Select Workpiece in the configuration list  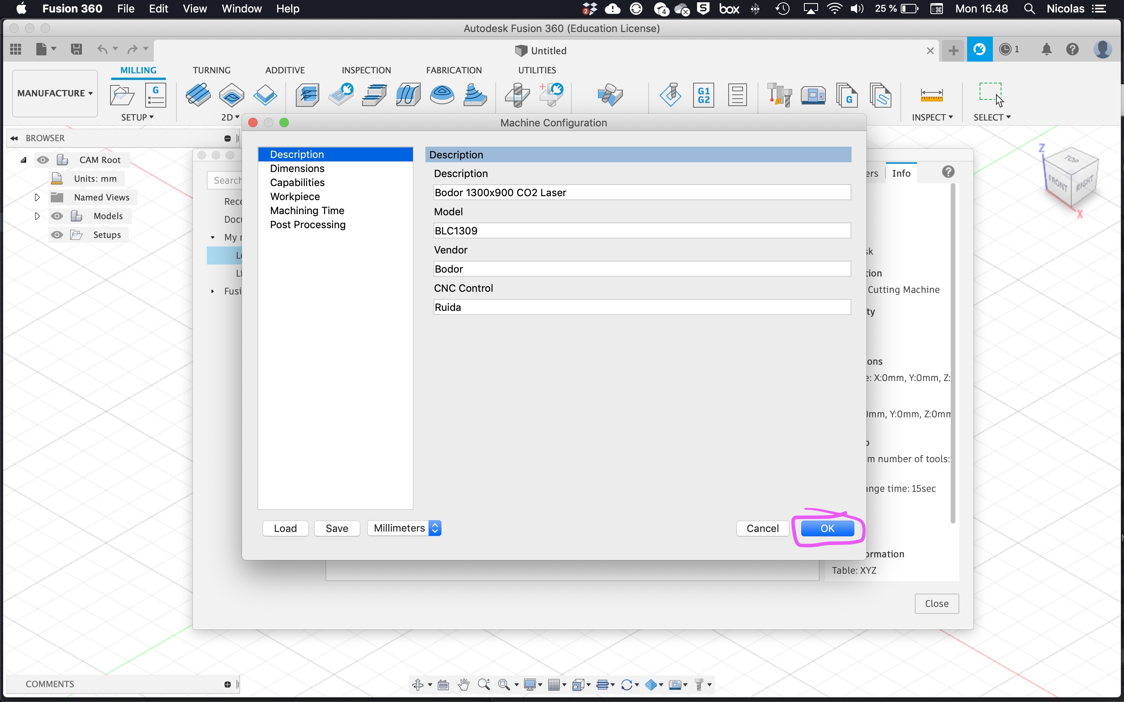tap(335, 197)
